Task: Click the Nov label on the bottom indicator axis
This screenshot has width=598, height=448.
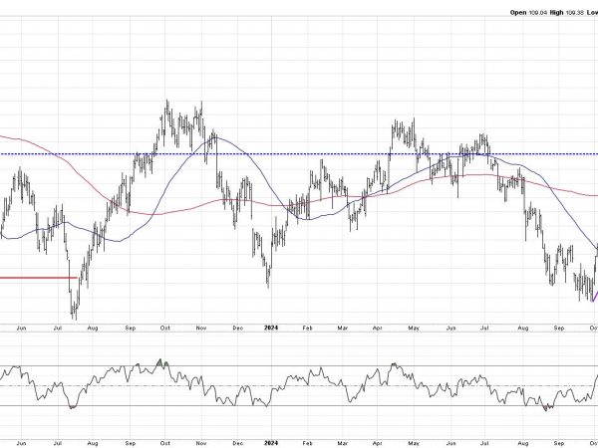Action: point(201,443)
